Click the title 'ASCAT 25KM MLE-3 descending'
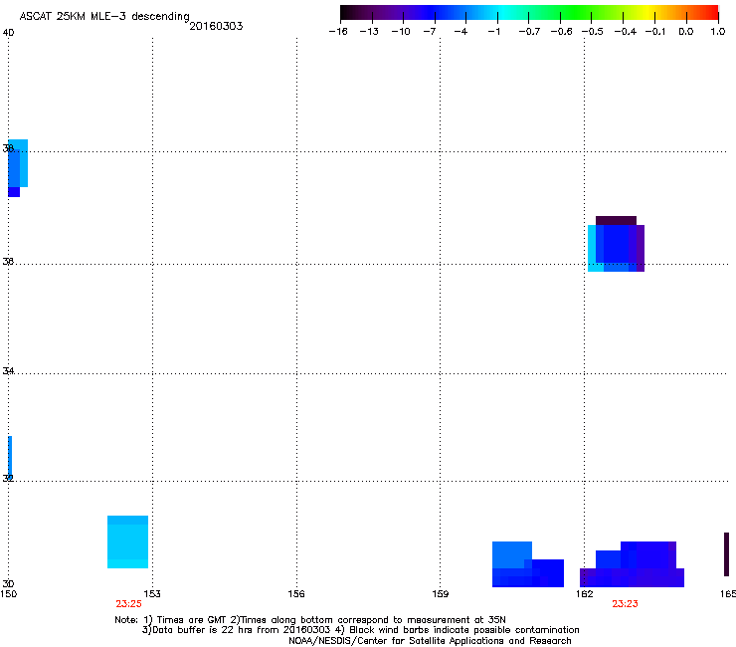The height and width of the screenshot is (647, 736). [x=104, y=16]
